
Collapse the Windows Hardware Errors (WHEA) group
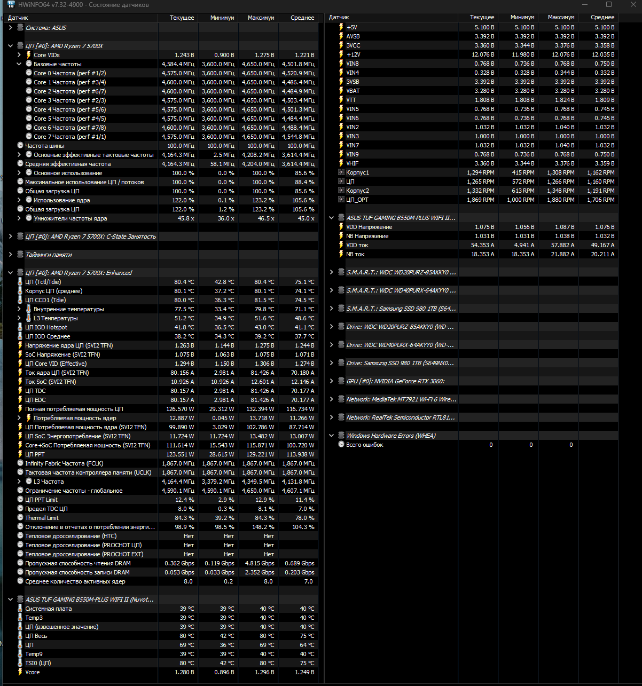tap(331, 436)
